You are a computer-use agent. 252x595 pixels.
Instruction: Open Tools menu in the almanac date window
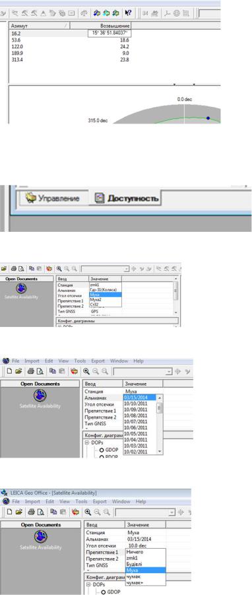(80, 361)
